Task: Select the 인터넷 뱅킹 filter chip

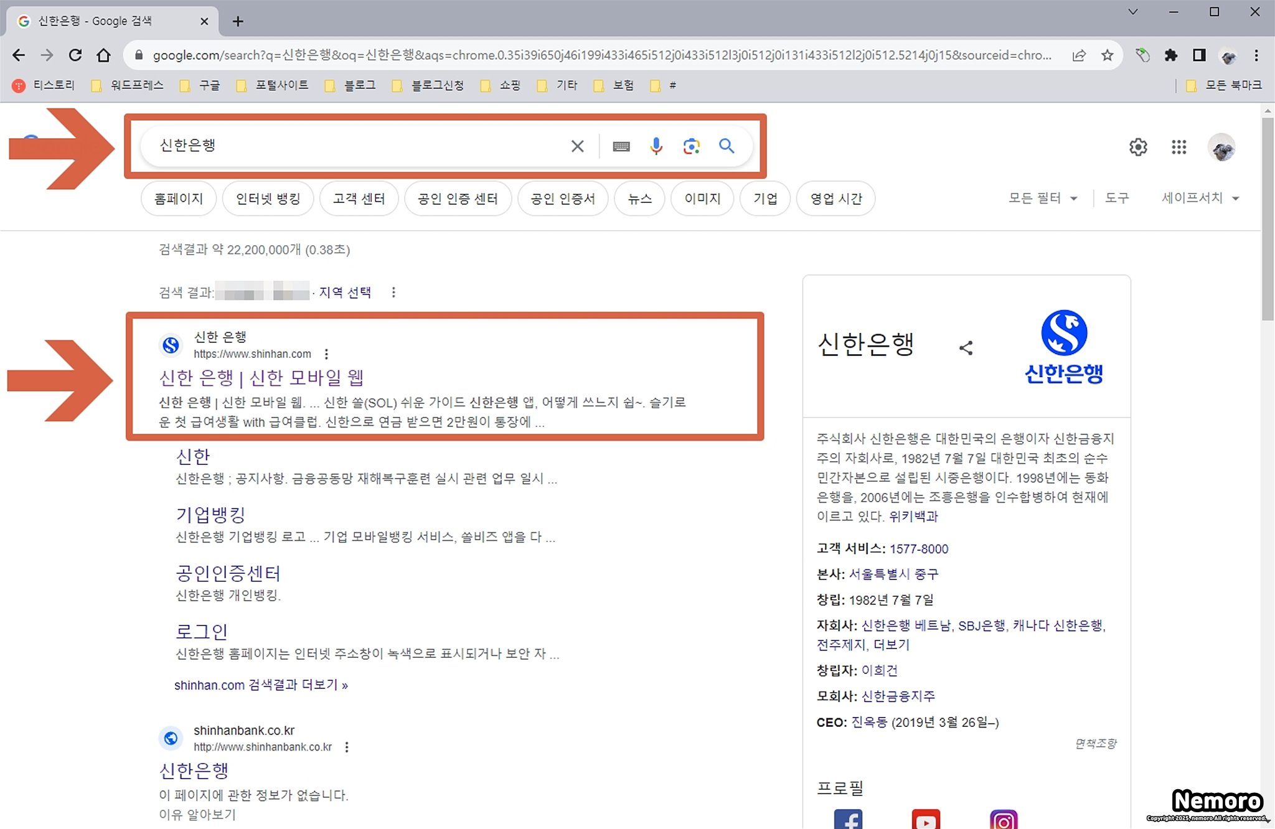Action: point(268,199)
